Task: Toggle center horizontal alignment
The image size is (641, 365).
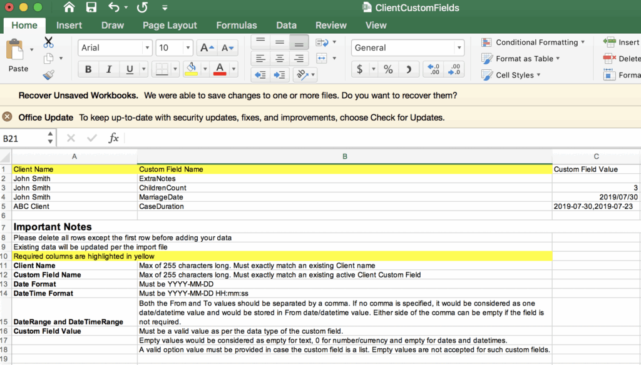Action: click(x=280, y=59)
